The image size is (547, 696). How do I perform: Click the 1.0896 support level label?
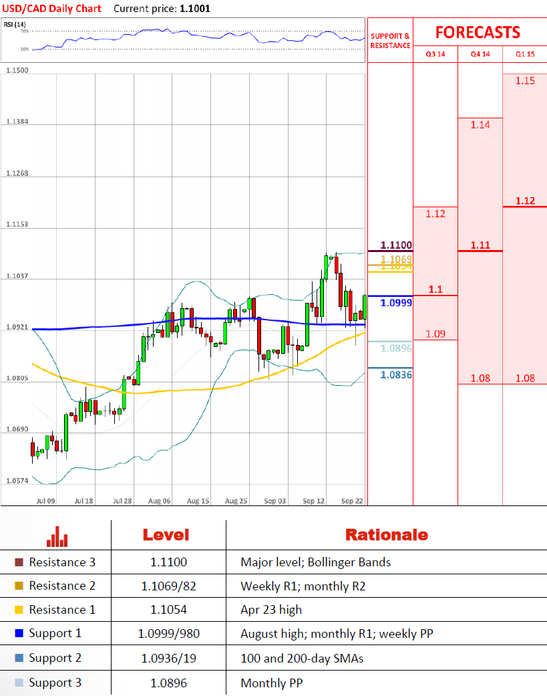point(396,348)
